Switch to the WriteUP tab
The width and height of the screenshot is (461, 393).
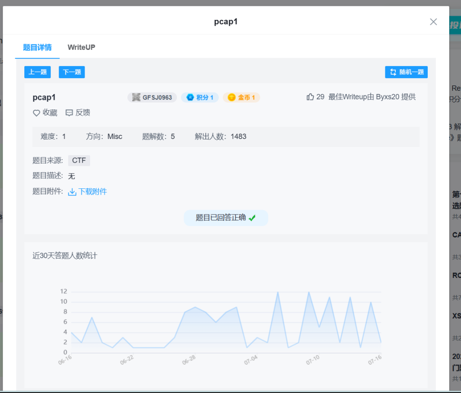pyautogui.click(x=81, y=47)
